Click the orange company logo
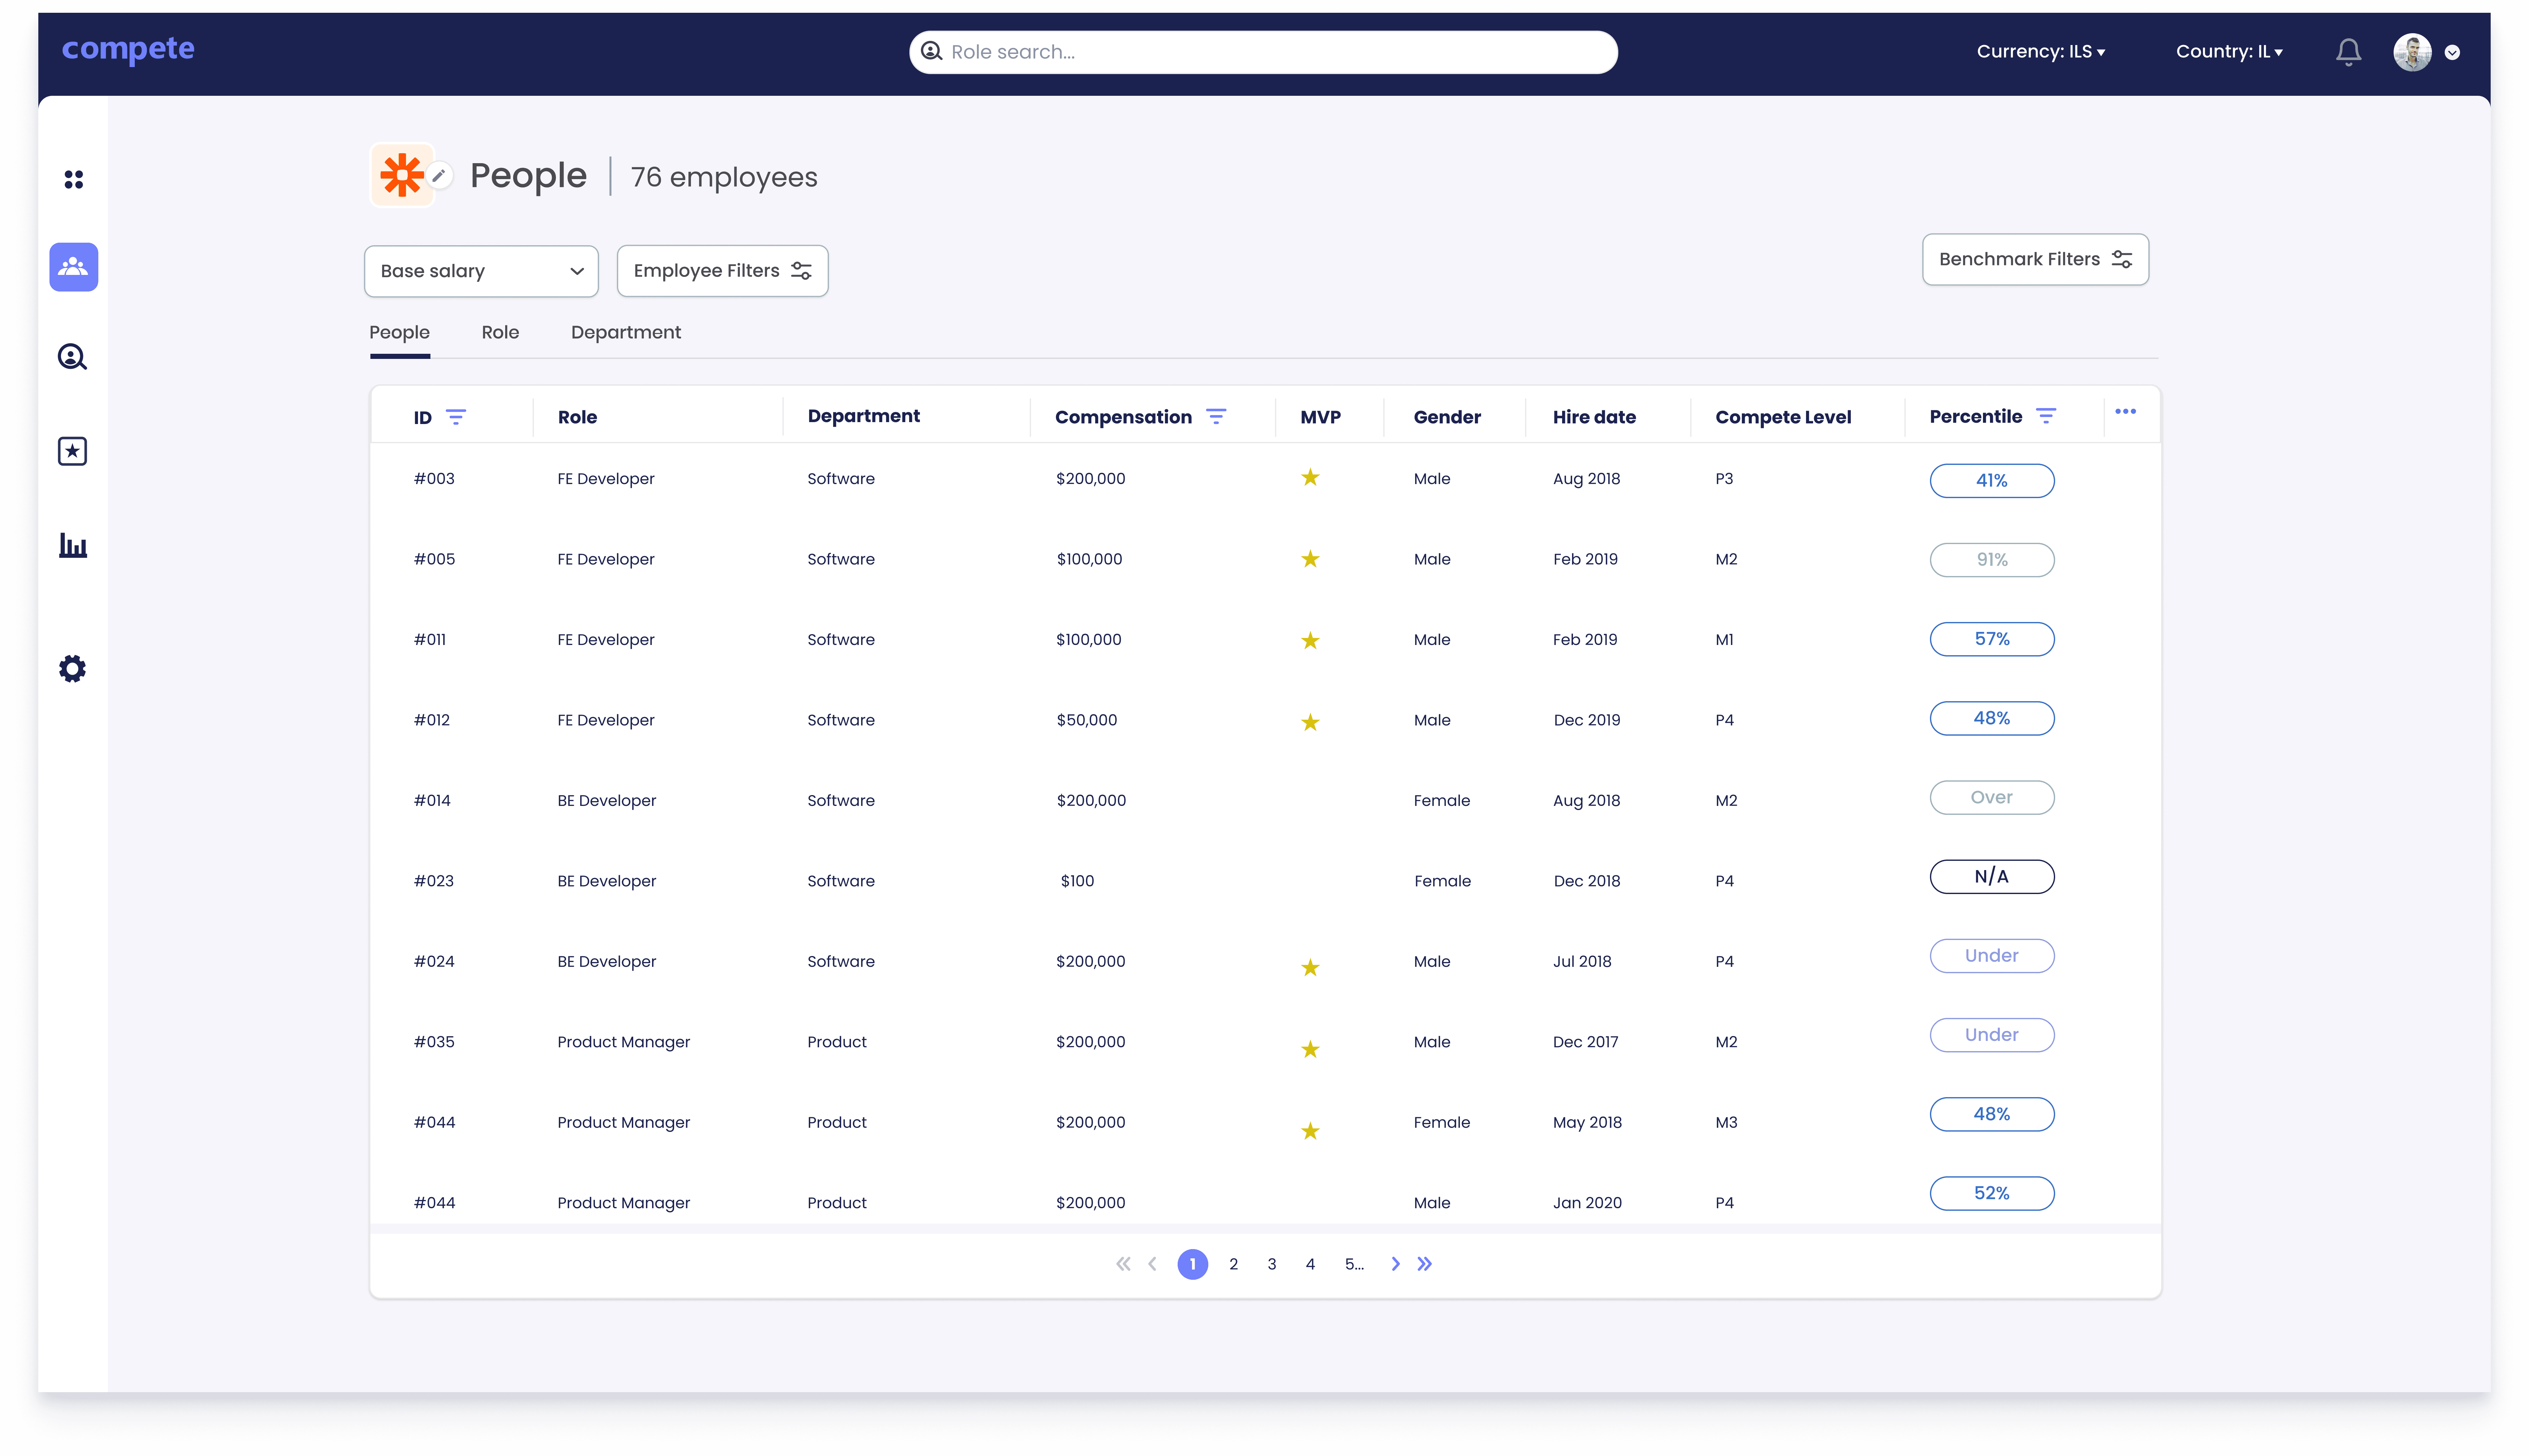The height and width of the screenshot is (1456, 2529). tap(402, 175)
